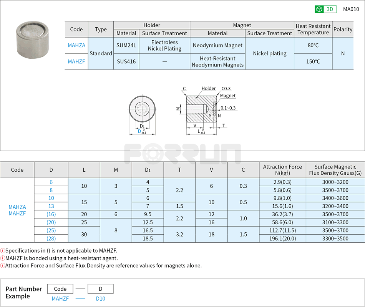Open the MAHZF product code link

[76, 61]
